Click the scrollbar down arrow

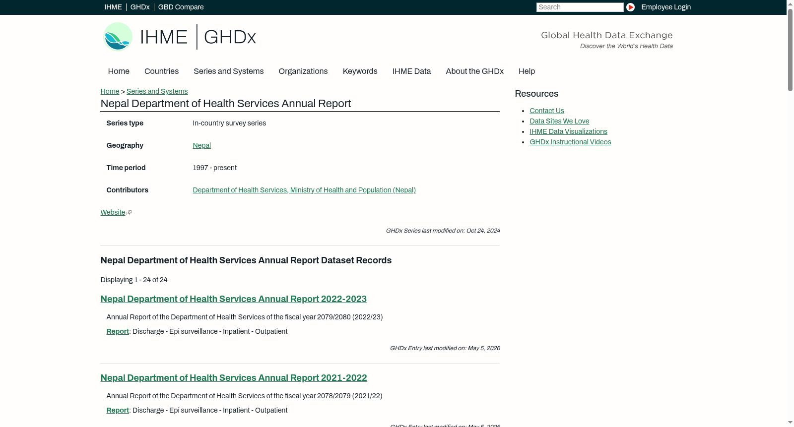790,423
